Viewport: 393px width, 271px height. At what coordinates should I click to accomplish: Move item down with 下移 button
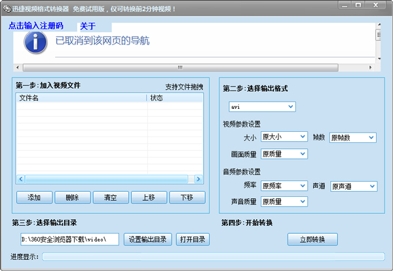[x=187, y=198]
